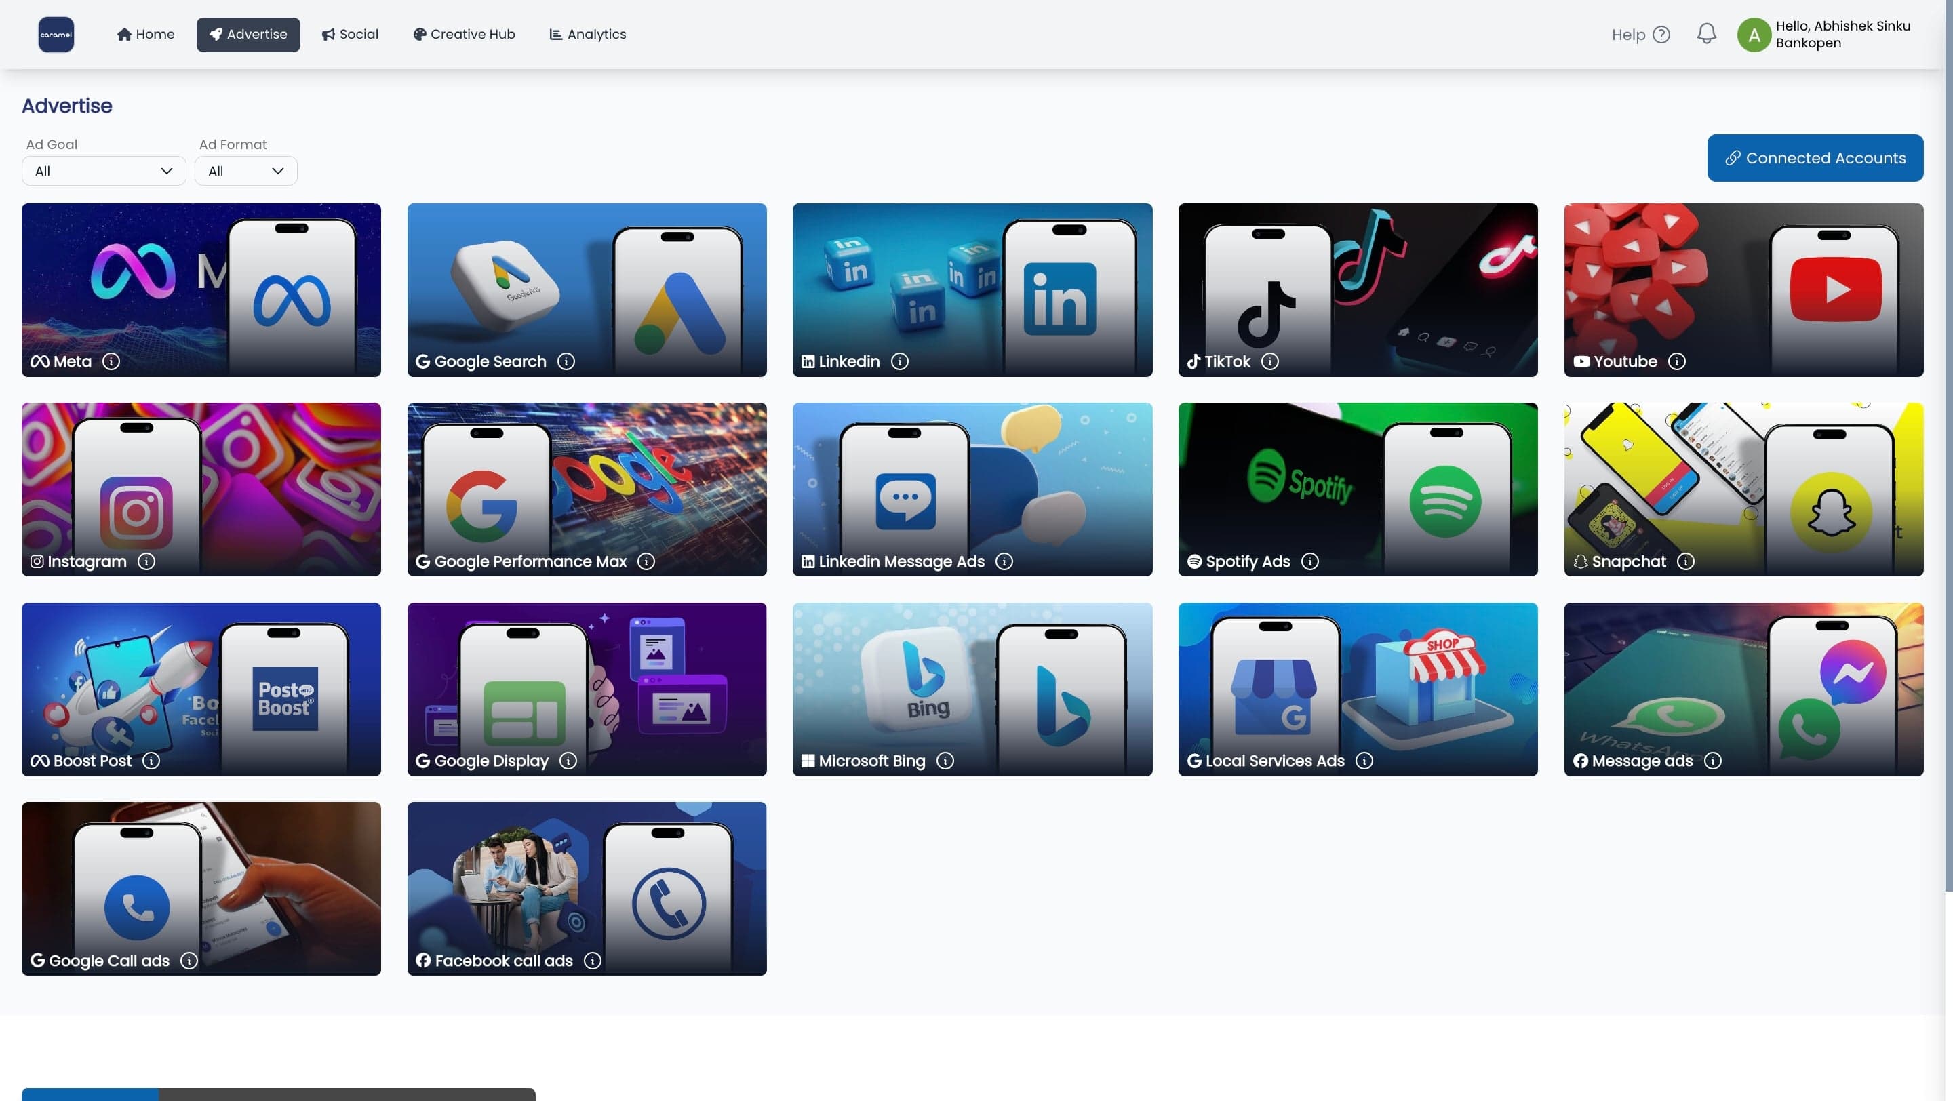This screenshot has height=1101, width=1953.
Task: Show info for Google Search card
Action: (x=566, y=361)
